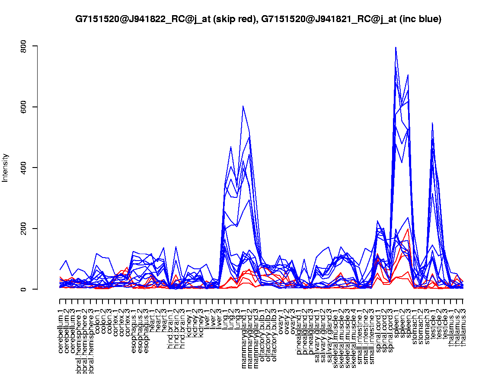Click the 400 y-axis tick label

click(x=24, y=168)
